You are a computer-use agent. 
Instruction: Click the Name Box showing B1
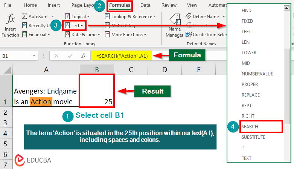(x=17, y=56)
